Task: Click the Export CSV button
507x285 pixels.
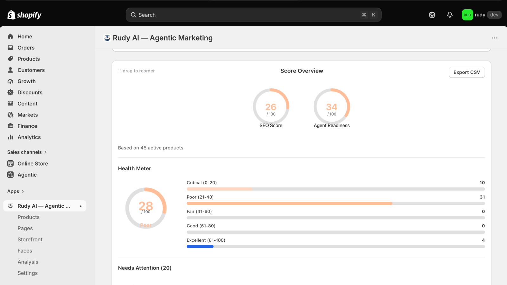Action: 467,72
